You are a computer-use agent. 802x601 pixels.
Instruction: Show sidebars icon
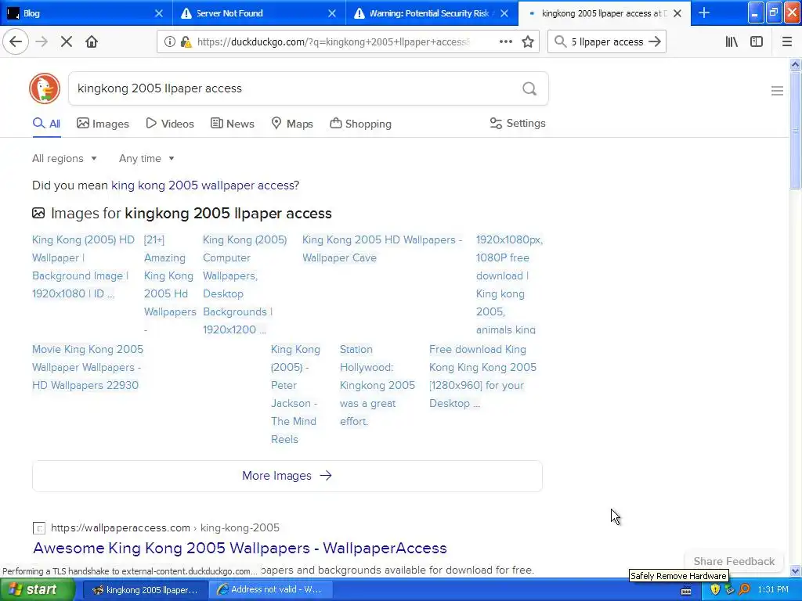pos(757,41)
